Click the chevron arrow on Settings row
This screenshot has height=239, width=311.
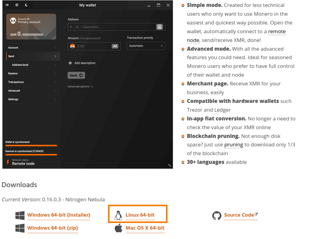(x=55, y=99)
